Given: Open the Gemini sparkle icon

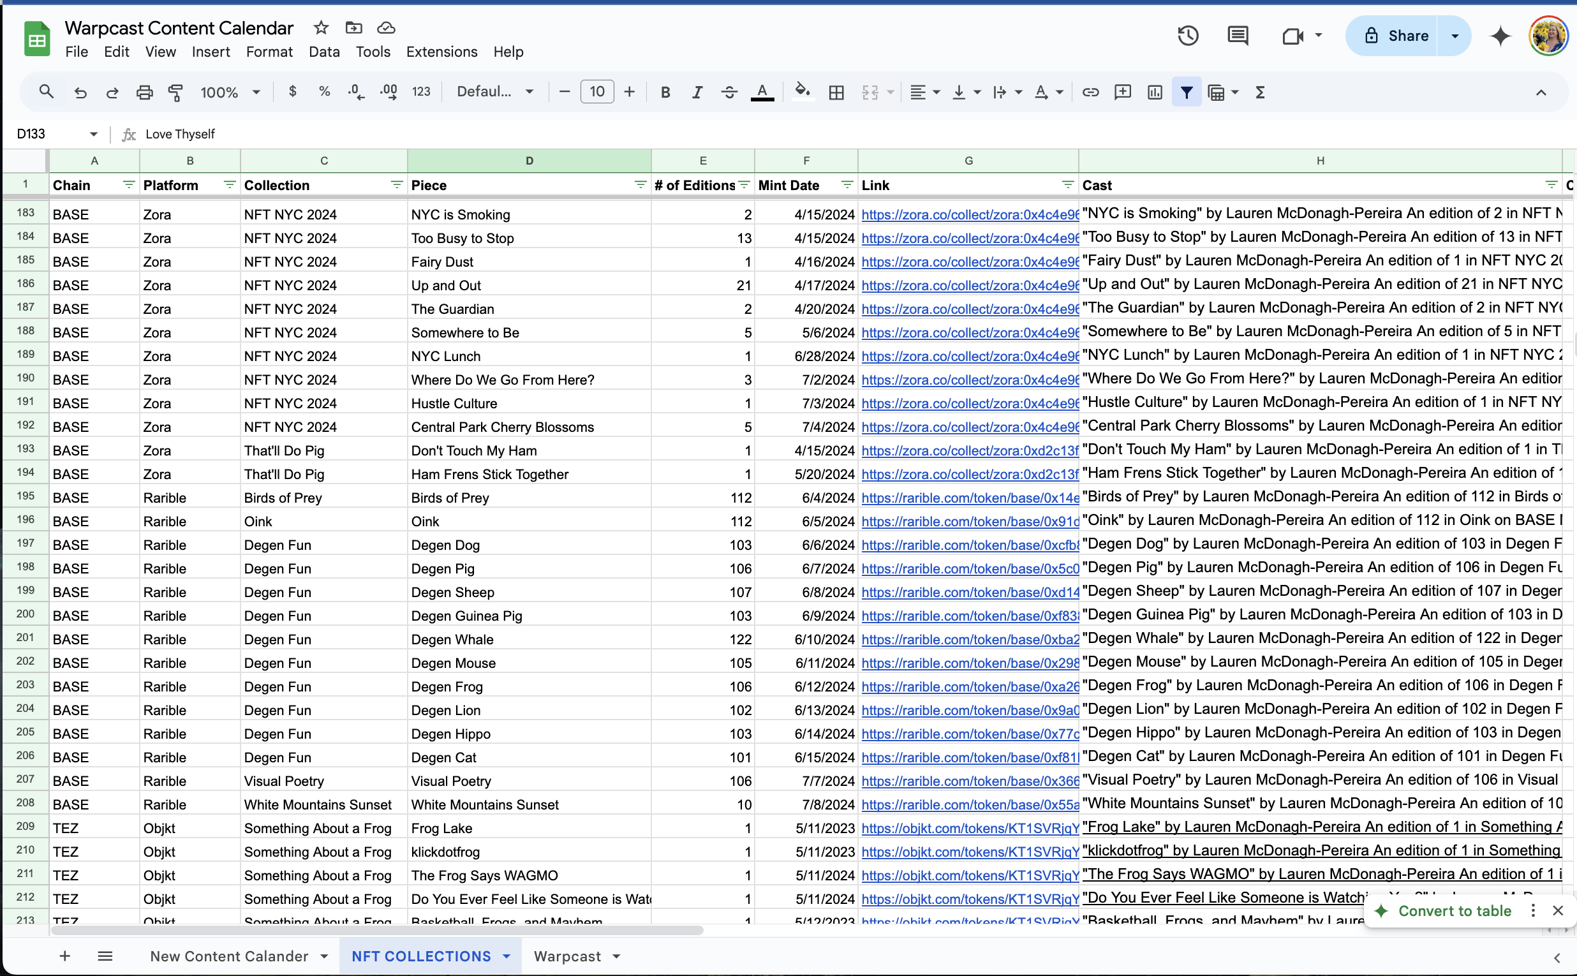Looking at the screenshot, I should [x=1500, y=36].
